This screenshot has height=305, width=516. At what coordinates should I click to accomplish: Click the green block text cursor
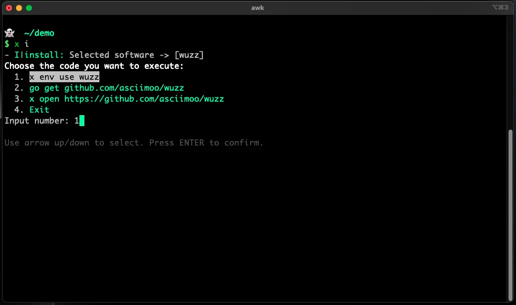(82, 121)
